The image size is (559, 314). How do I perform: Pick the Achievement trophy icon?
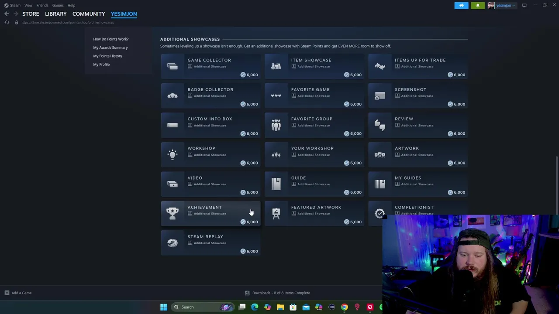173,213
